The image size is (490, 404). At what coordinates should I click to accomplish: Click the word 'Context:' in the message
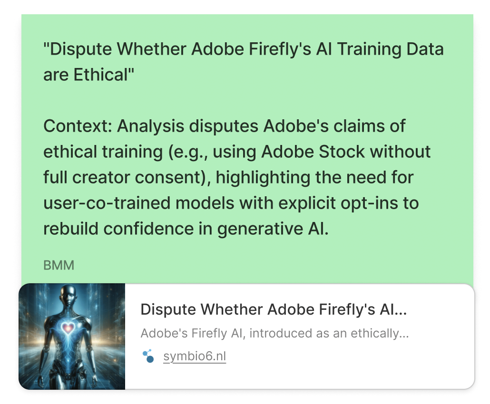tap(78, 126)
